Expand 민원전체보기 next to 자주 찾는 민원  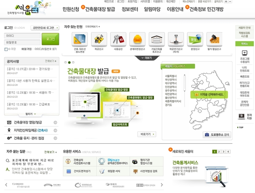point(93,27)
